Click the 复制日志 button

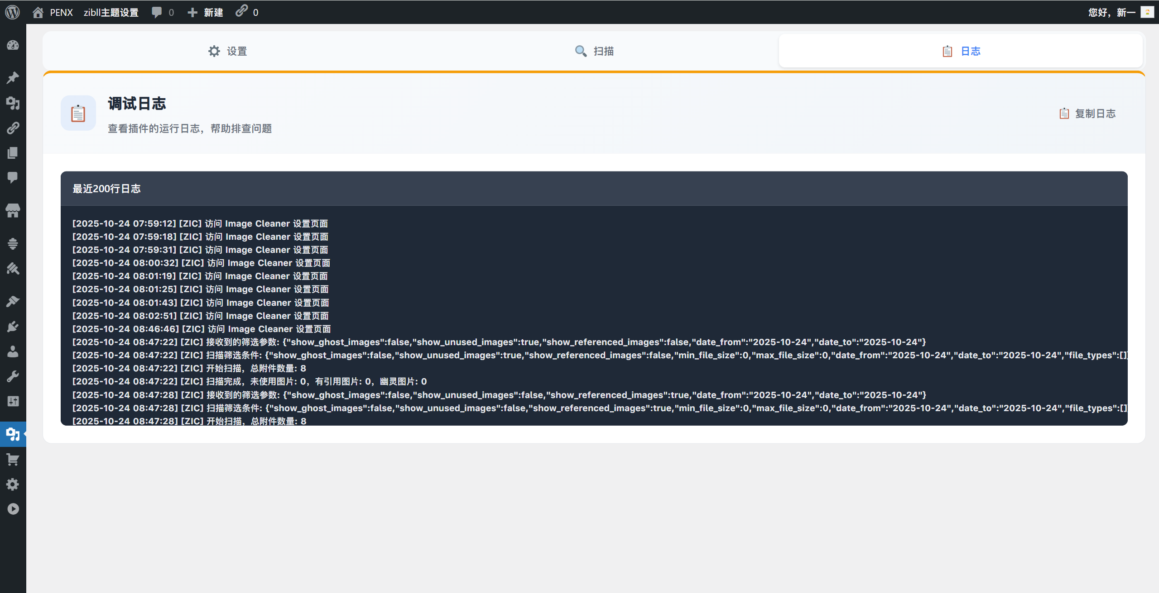[x=1087, y=114]
